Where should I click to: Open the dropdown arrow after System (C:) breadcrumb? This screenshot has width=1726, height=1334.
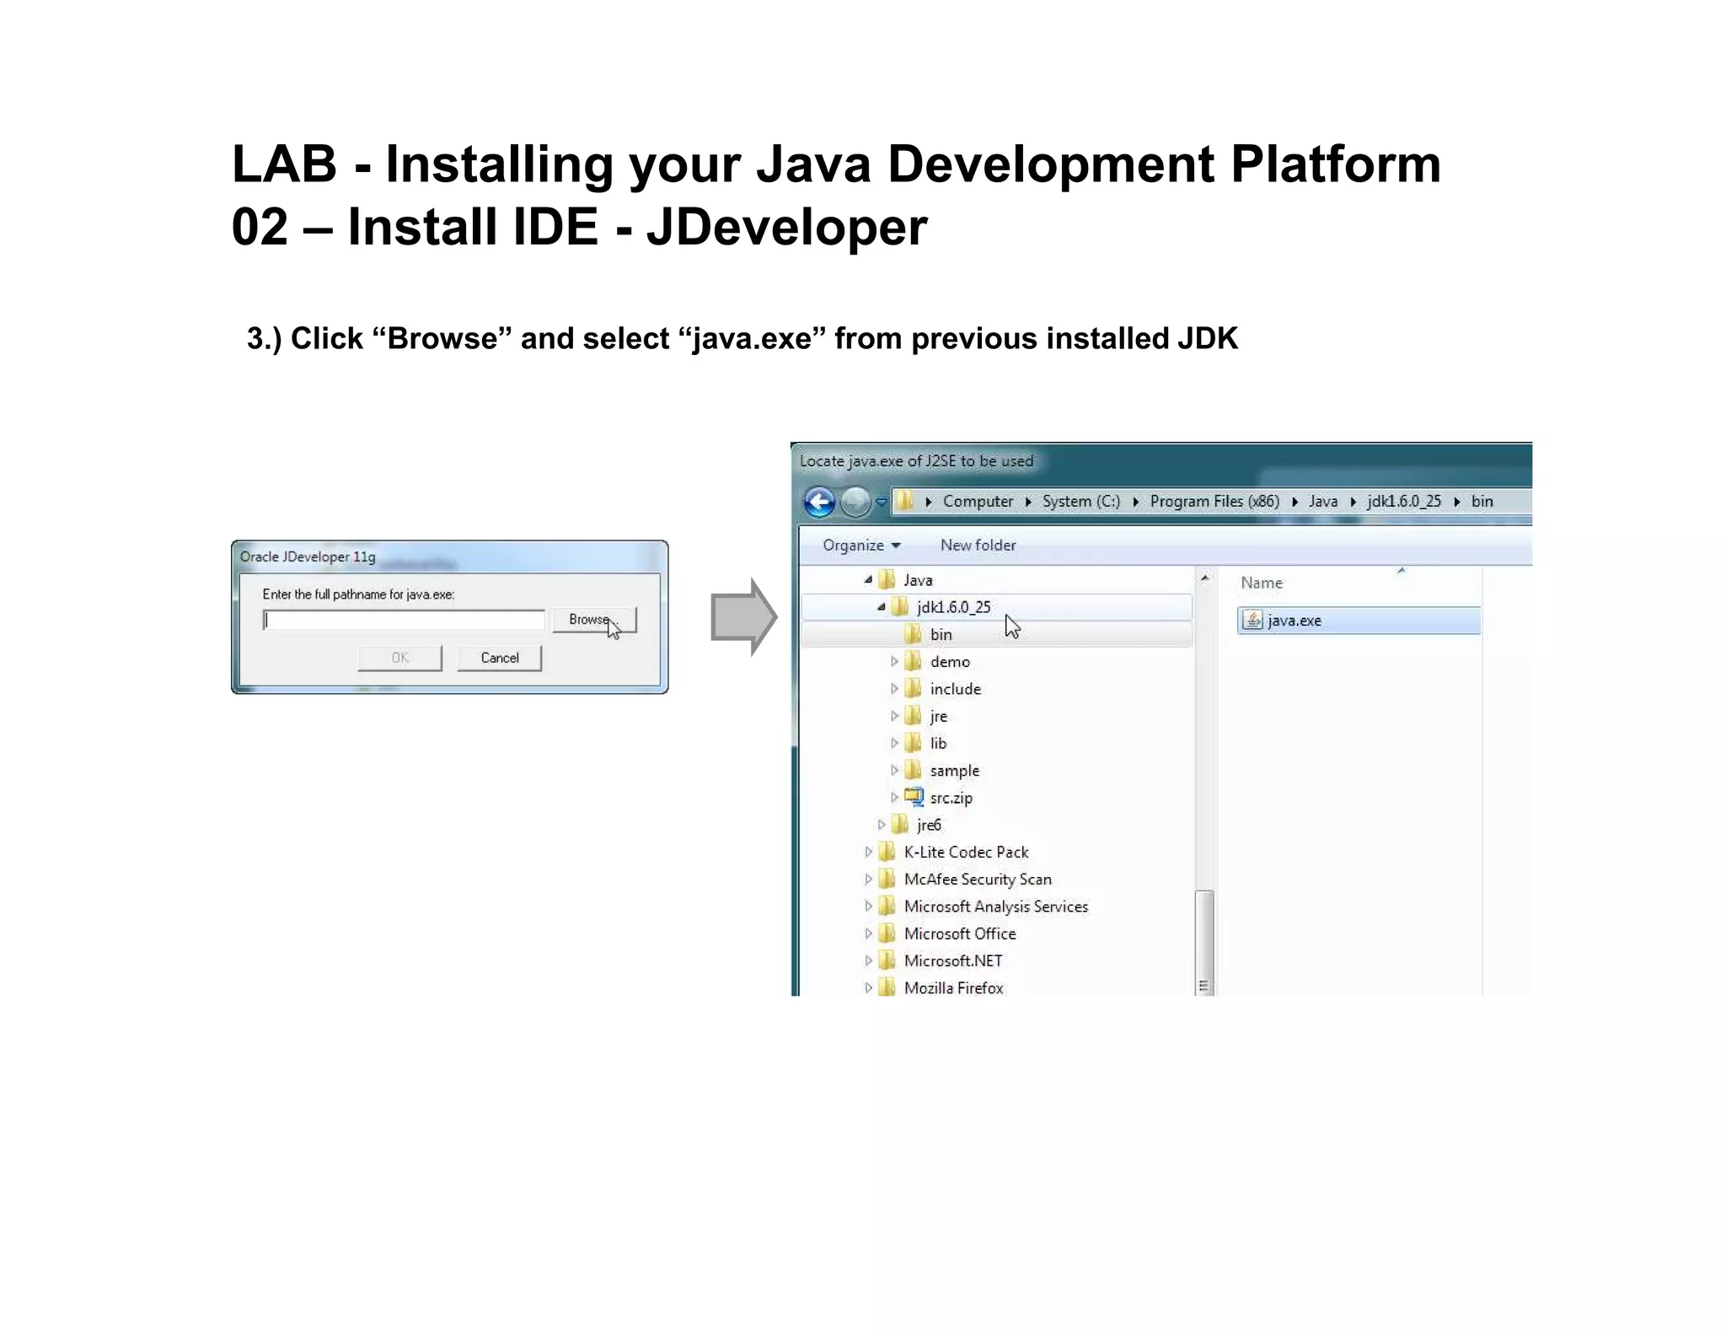(1135, 502)
